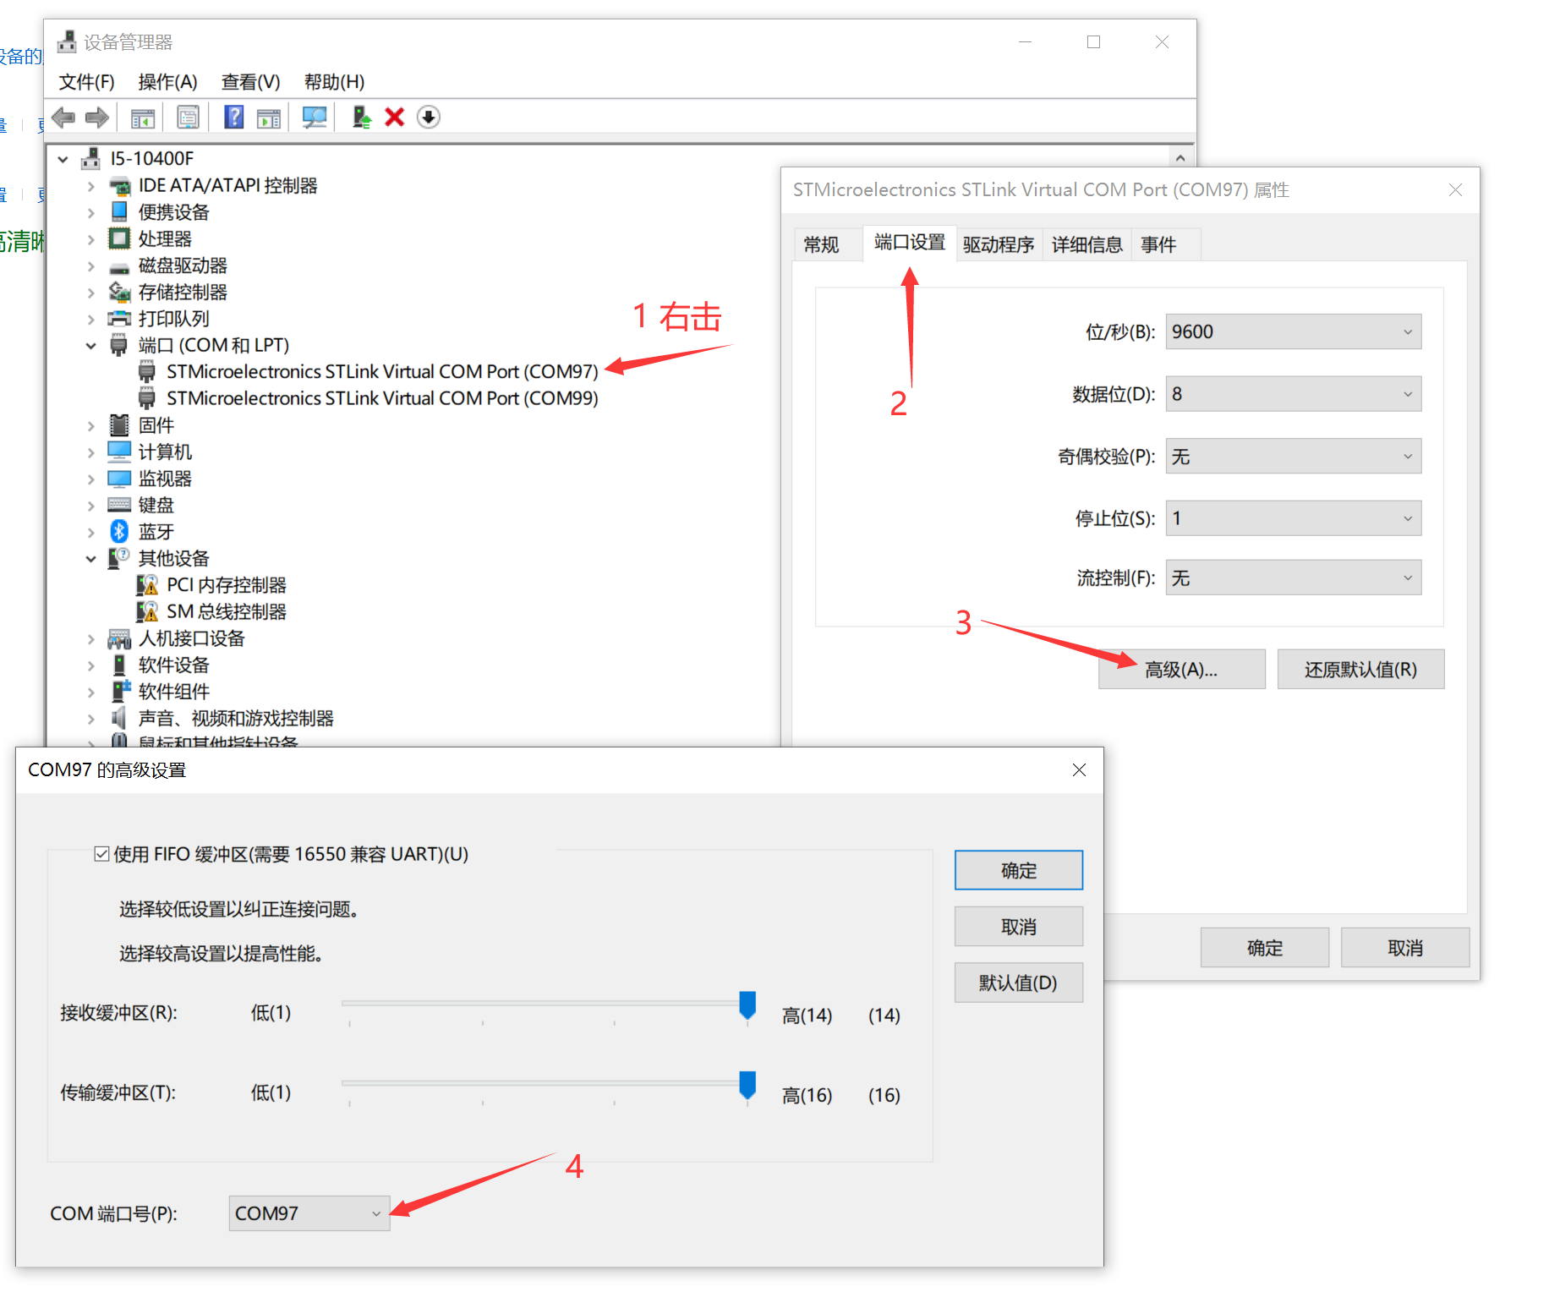Image resolution: width=1549 pixels, height=1292 pixels.
Task: Expand the 便携设备 tree node
Action: (90, 212)
